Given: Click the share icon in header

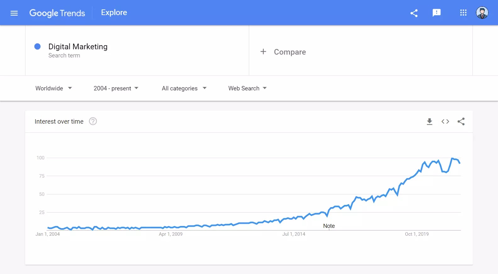Looking at the screenshot, I should click(x=414, y=13).
